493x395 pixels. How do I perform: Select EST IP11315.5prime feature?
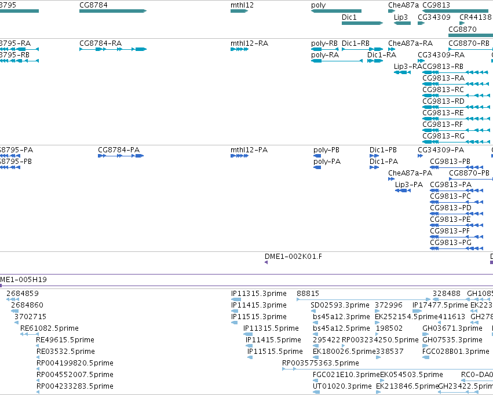(248, 334)
